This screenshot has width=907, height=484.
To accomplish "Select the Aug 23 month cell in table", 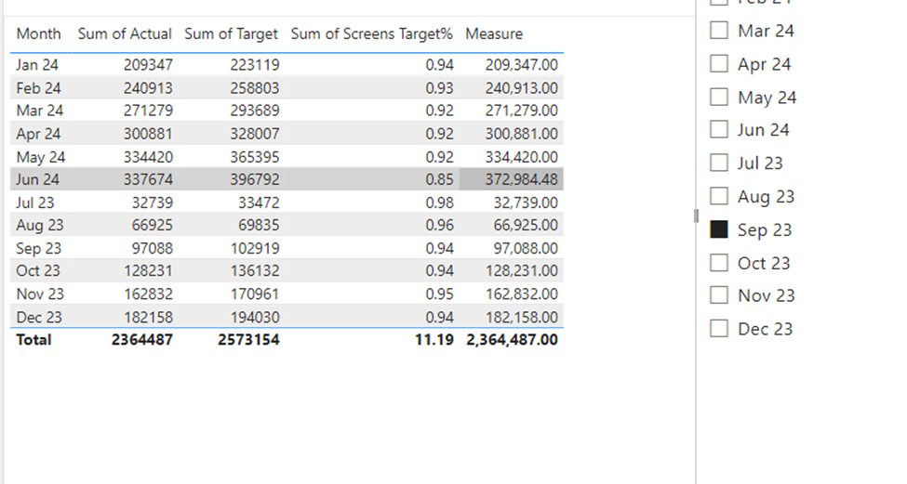I will coord(39,225).
